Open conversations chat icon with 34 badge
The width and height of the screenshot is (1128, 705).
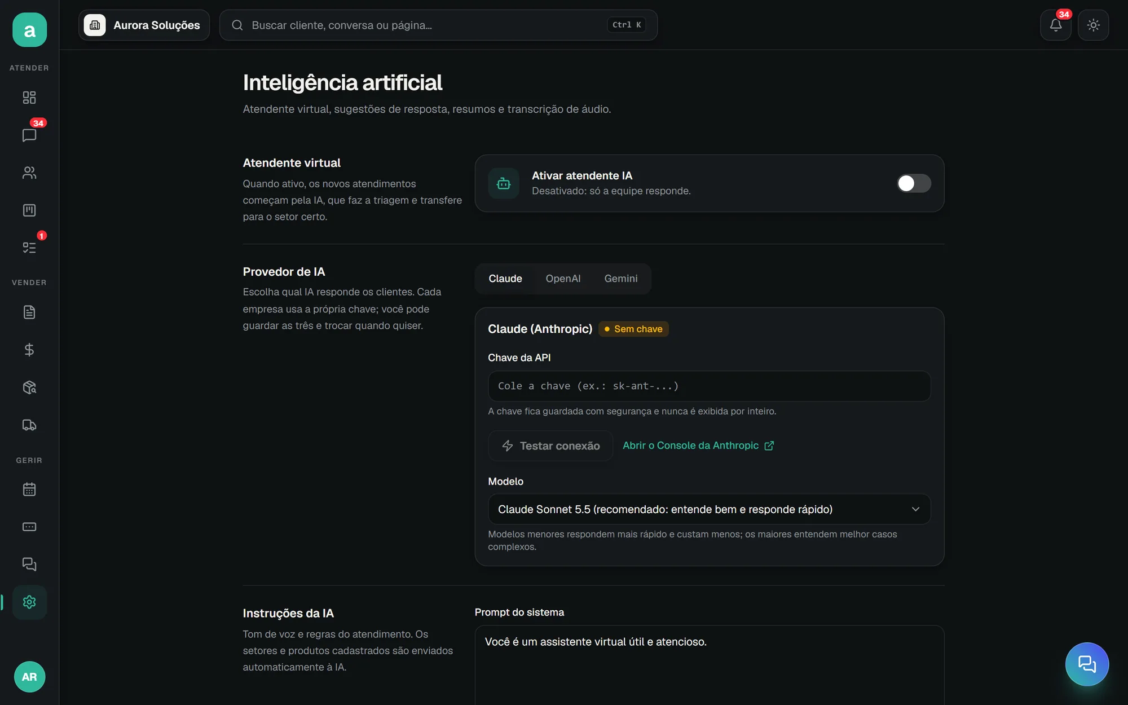click(x=29, y=135)
